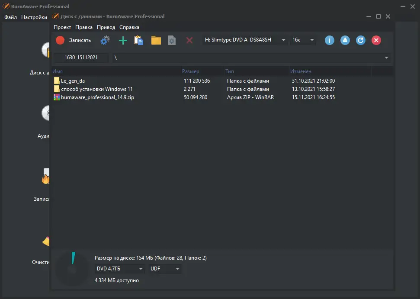Click the erase disc icon in main window

46,241
